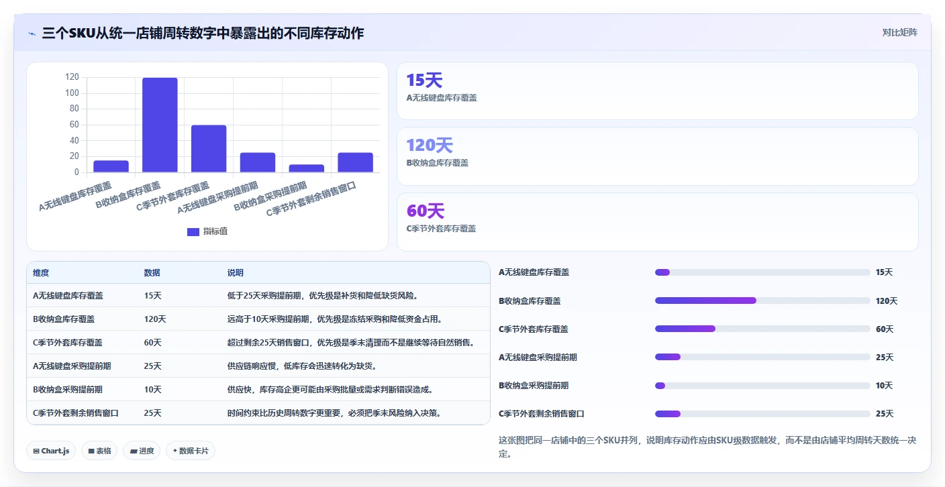Click the 说明 table column header

[236, 273]
